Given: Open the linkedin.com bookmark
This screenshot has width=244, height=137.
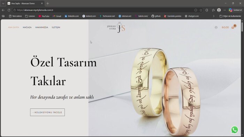Looking at the screenshot, I should [72, 16].
